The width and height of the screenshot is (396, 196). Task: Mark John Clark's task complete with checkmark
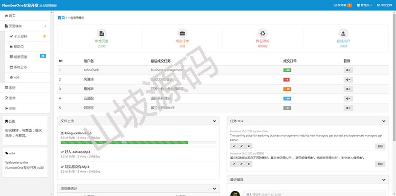tap(234, 146)
